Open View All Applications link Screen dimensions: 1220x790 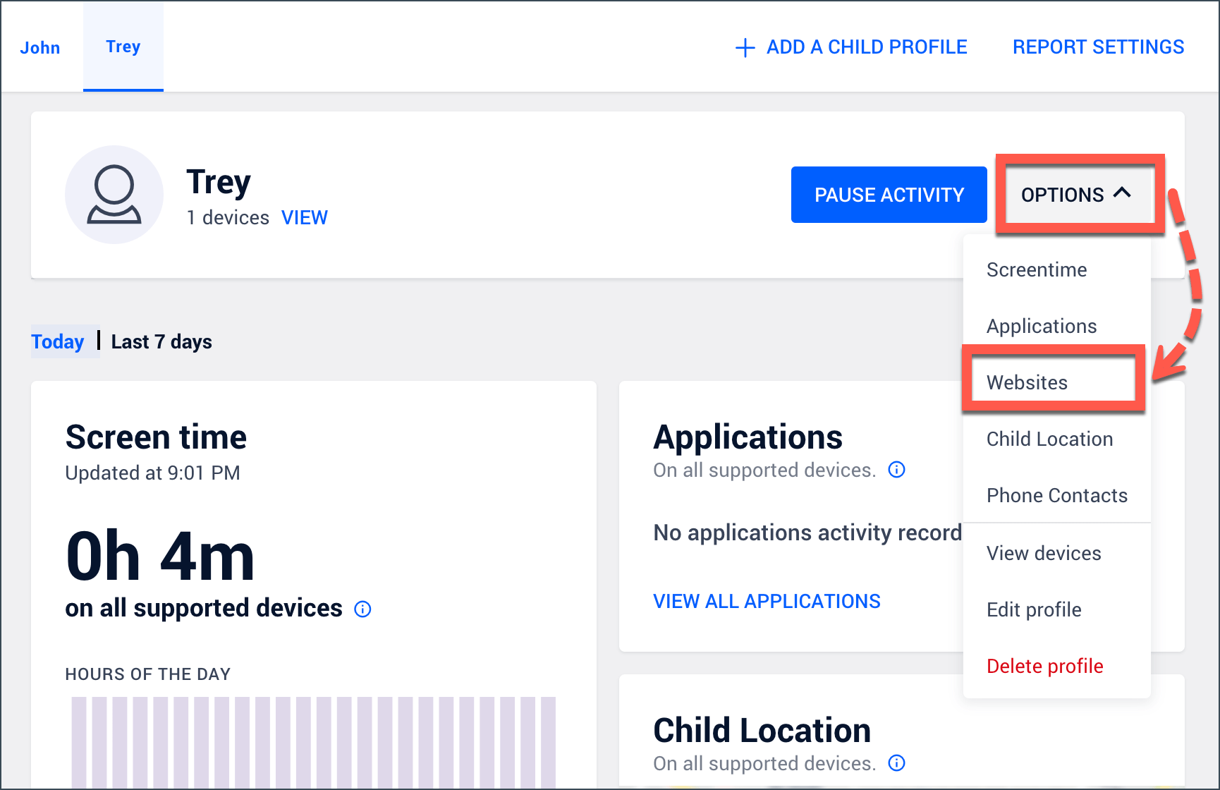[767, 601]
